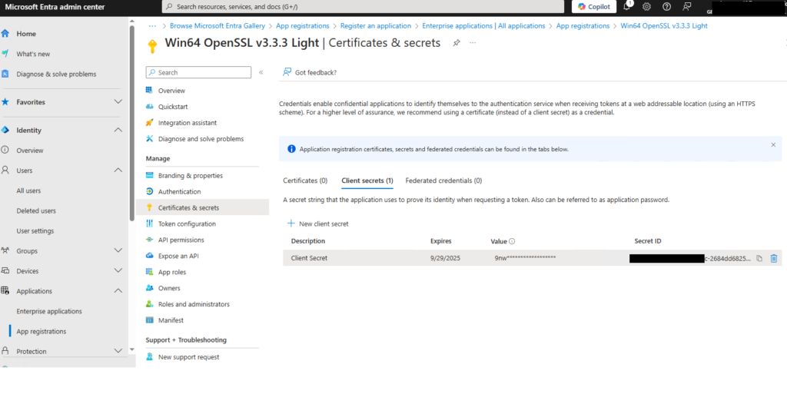Screen dimensions: 787x394
Task: Open the settings gear icon
Action: pyautogui.click(x=646, y=6)
